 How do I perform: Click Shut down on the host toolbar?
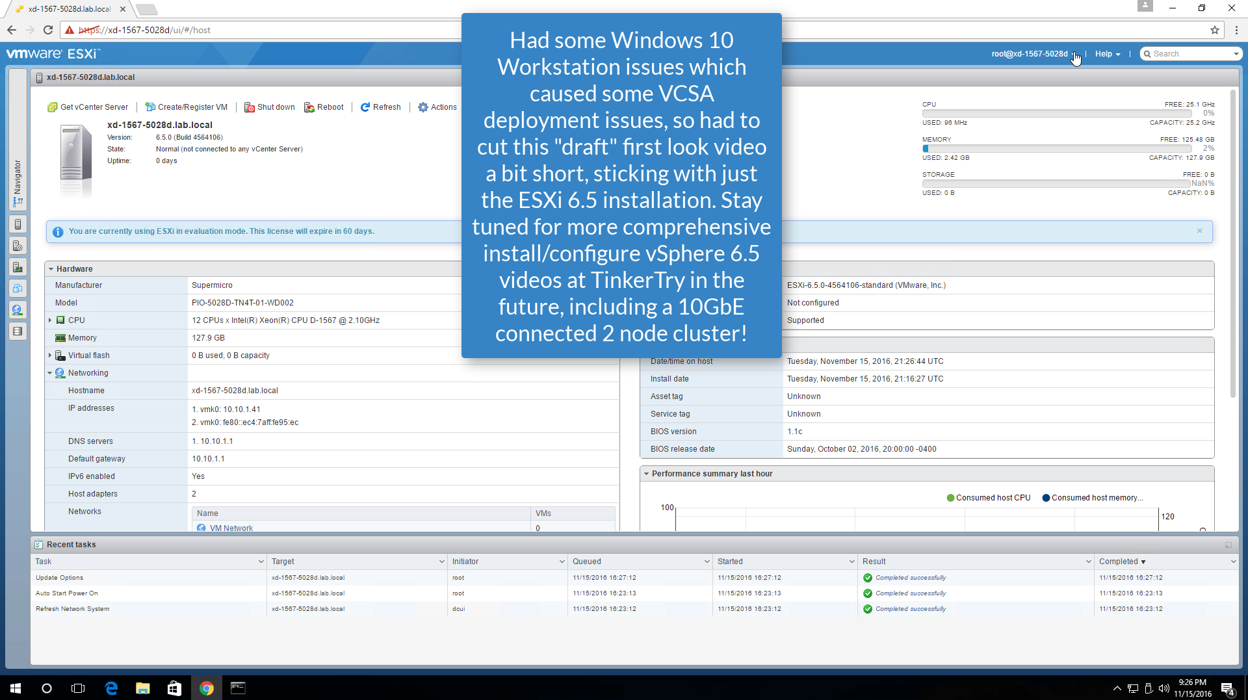(x=270, y=107)
